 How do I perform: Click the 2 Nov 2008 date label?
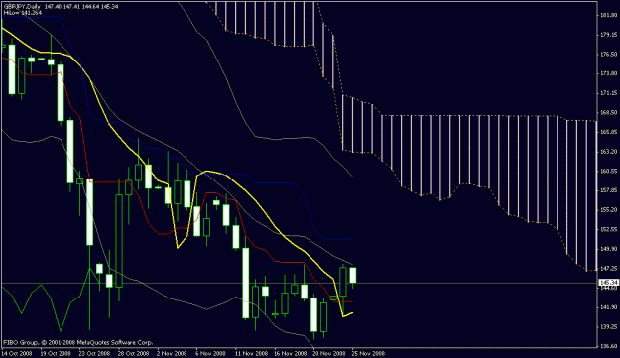(172, 353)
